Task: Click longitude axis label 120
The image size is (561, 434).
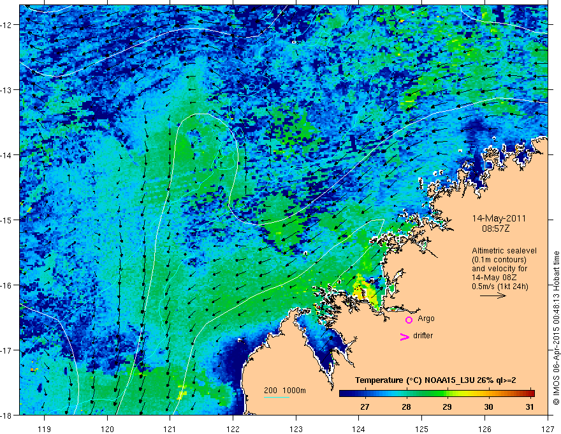Action: (x=107, y=429)
